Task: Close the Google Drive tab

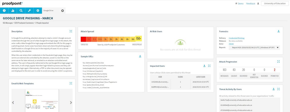Action: click(63, 11)
